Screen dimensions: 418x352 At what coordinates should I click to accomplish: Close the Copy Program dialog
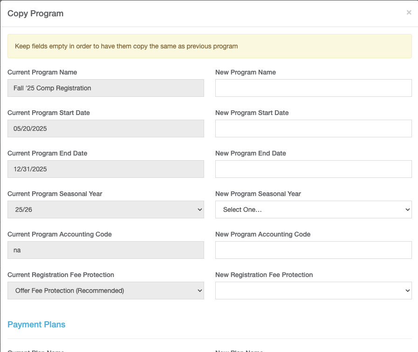tap(409, 13)
